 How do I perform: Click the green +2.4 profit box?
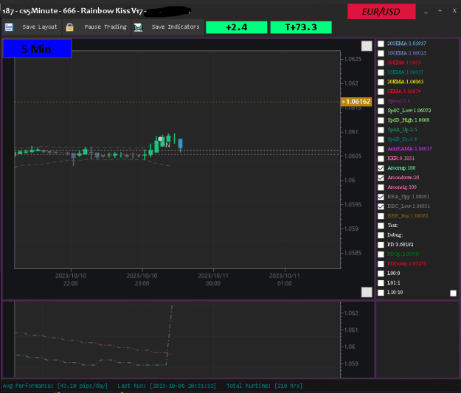coord(236,27)
